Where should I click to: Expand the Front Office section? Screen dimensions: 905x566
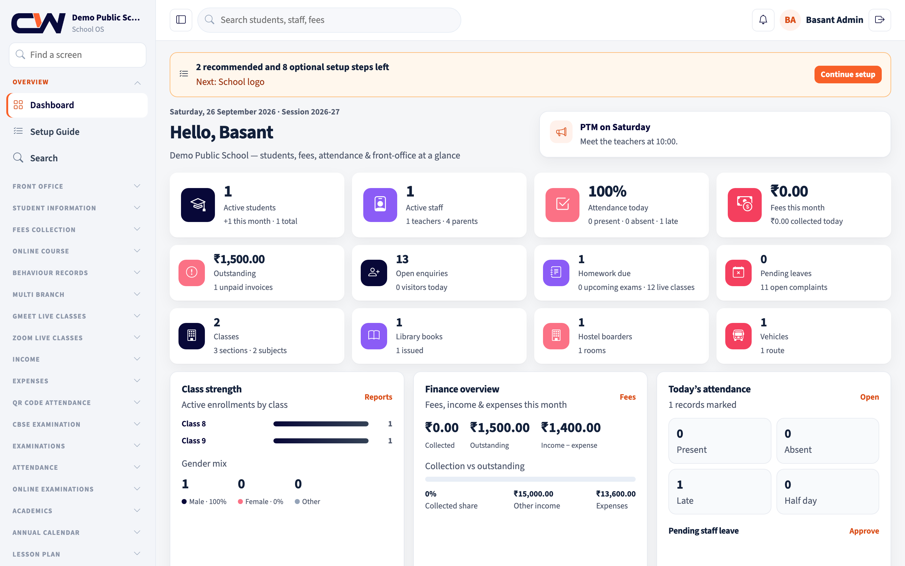point(77,186)
